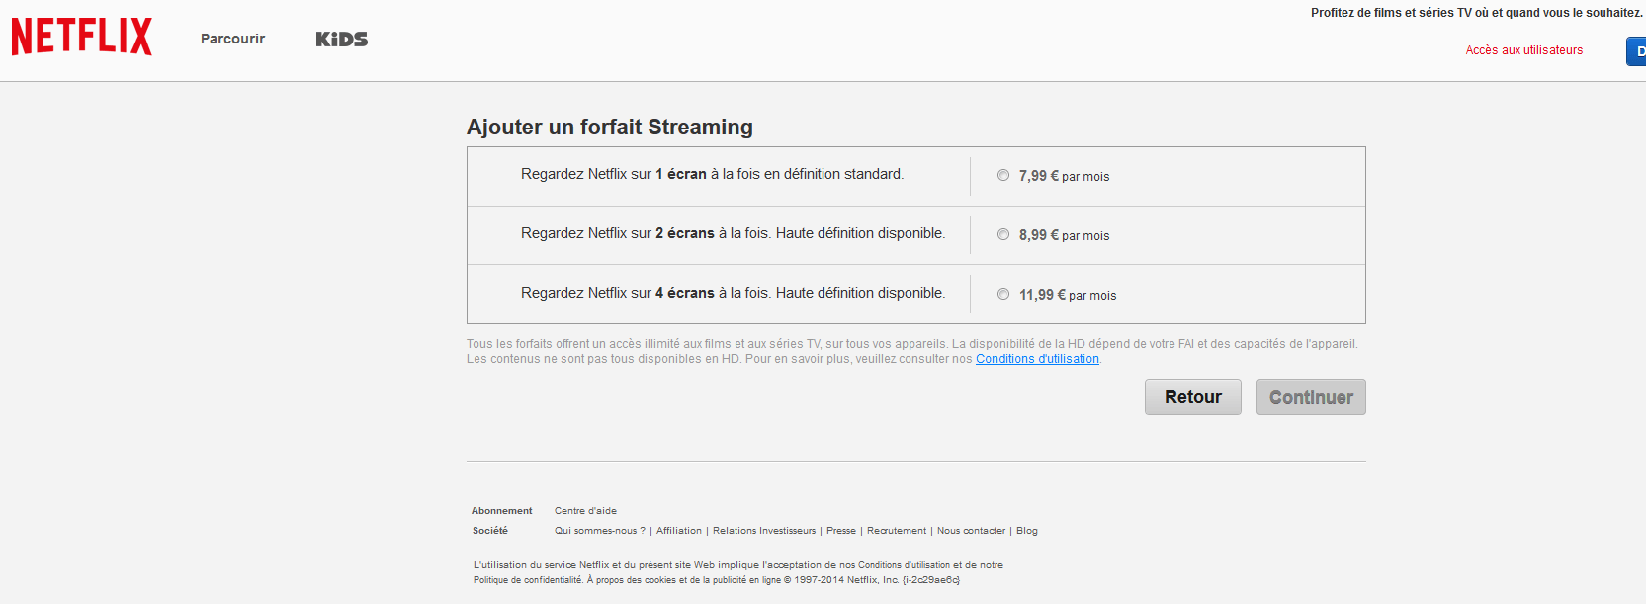Image resolution: width=1646 pixels, height=604 pixels.
Task: Open the Recrutement footer link
Action: tap(897, 531)
